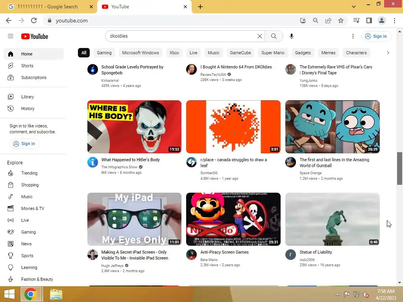This screenshot has width=403, height=302.
Task: Open File Explorer from the taskbar
Action: point(56,294)
